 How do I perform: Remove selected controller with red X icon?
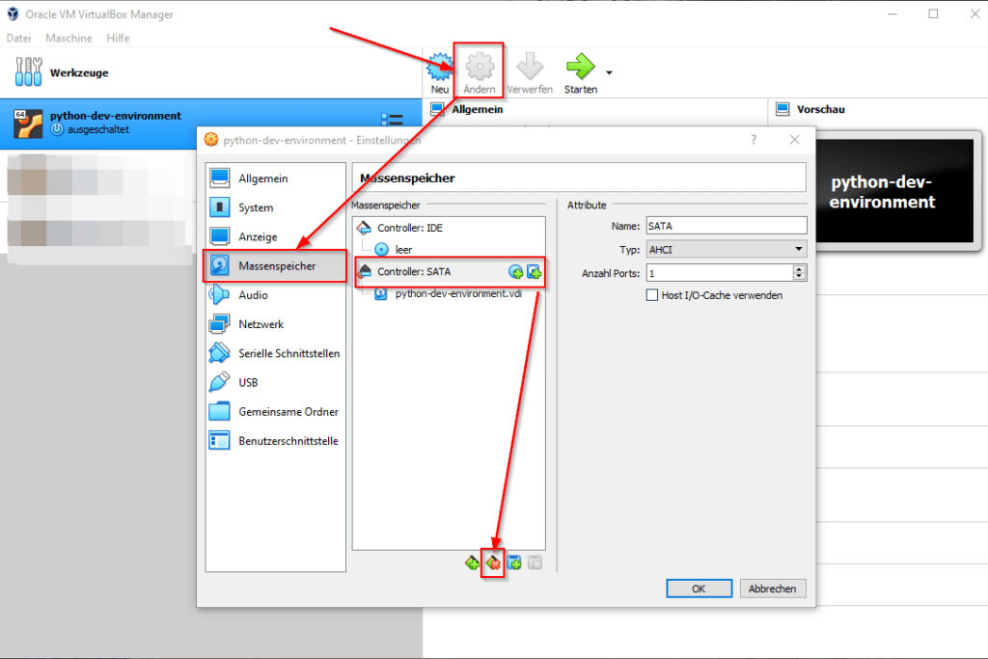(x=493, y=563)
